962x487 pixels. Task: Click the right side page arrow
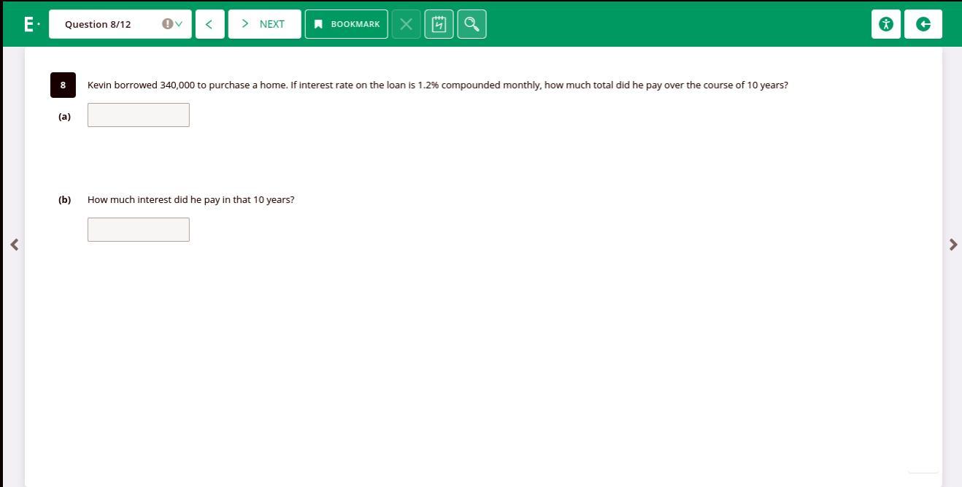pyautogui.click(x=953, y=245)
